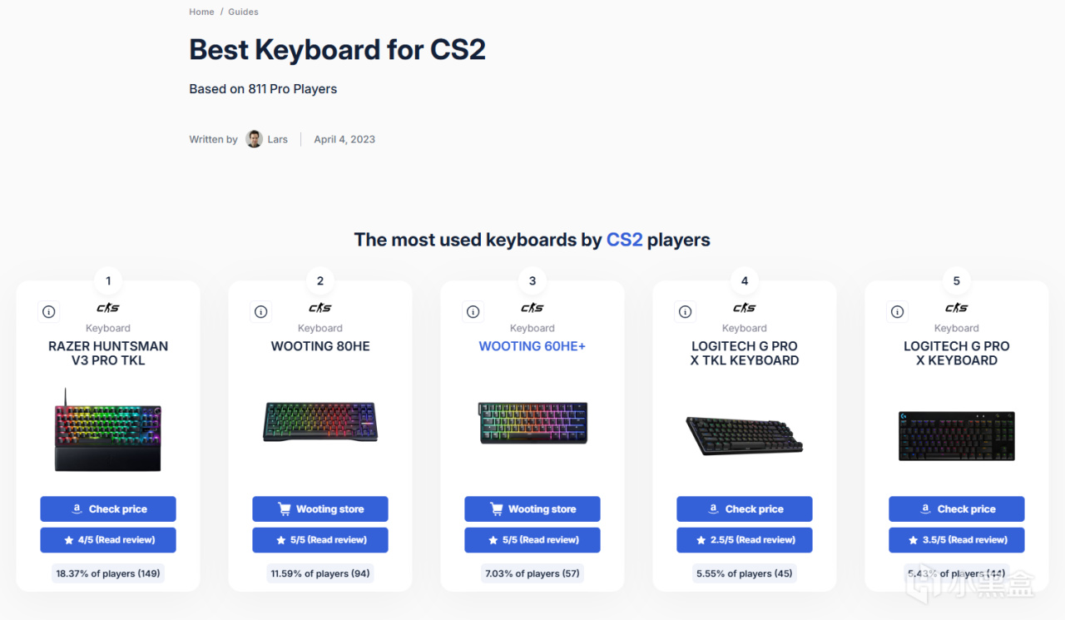Open info icon on Wooting 60HE+ card
The height and width of the screenshot is (620, 1065).
point(473,311)
